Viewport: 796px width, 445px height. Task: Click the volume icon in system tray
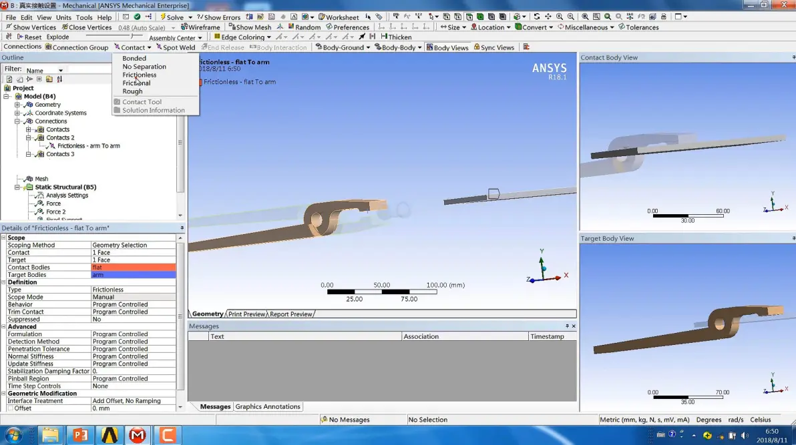744,436
